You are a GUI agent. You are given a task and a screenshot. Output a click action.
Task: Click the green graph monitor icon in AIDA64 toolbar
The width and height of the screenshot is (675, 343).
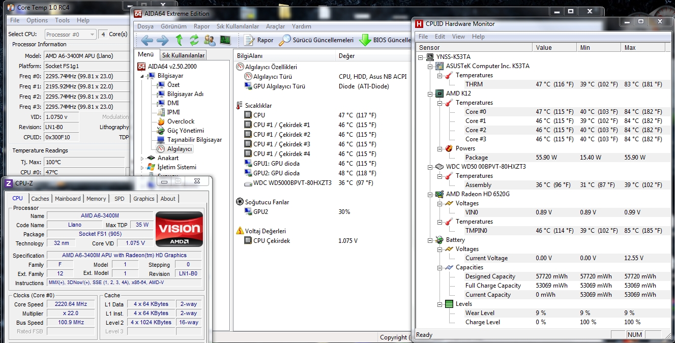225,40
